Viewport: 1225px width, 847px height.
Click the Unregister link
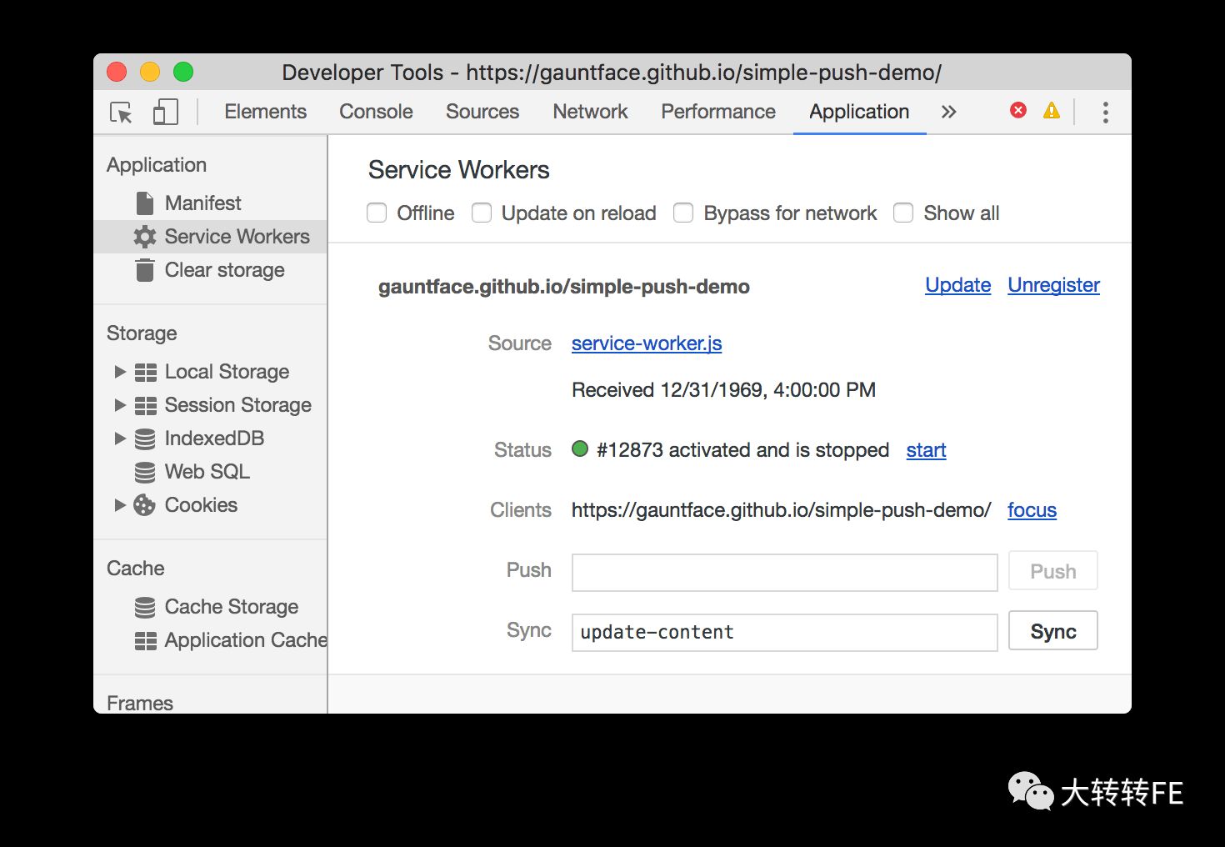tap(1053, 285)
